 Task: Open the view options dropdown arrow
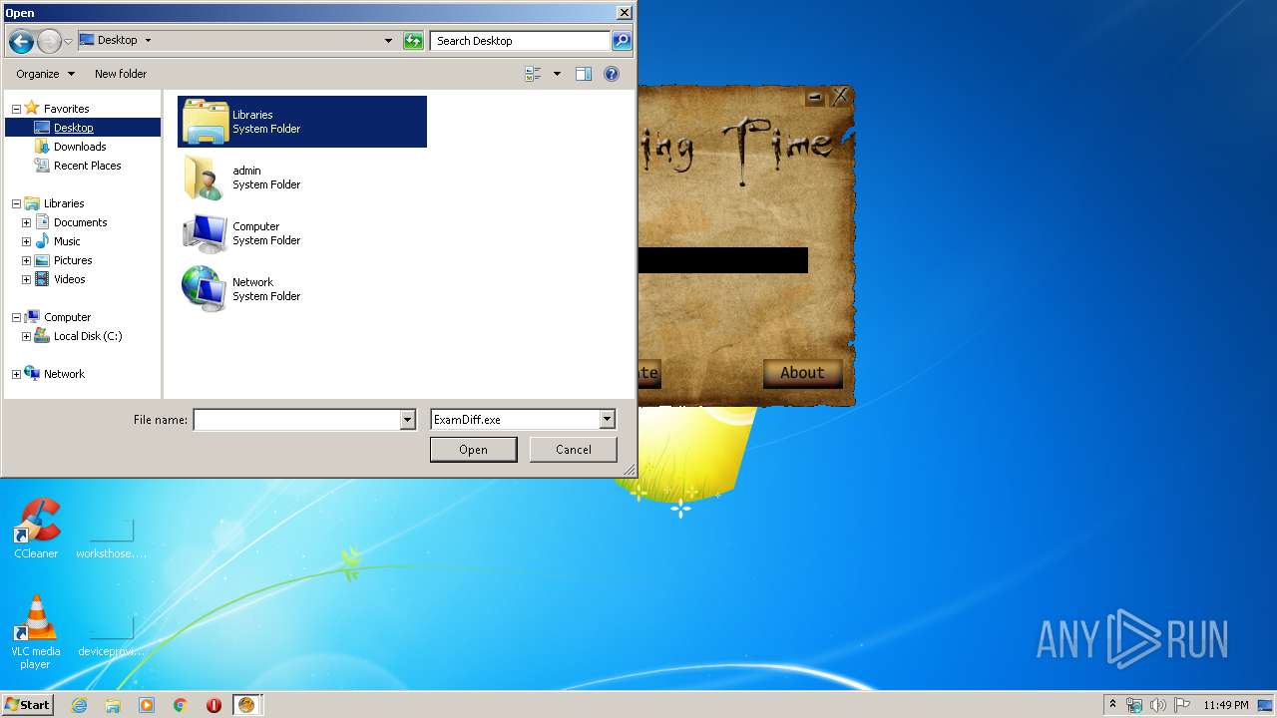pyautogui.click(x=557, y=74)
